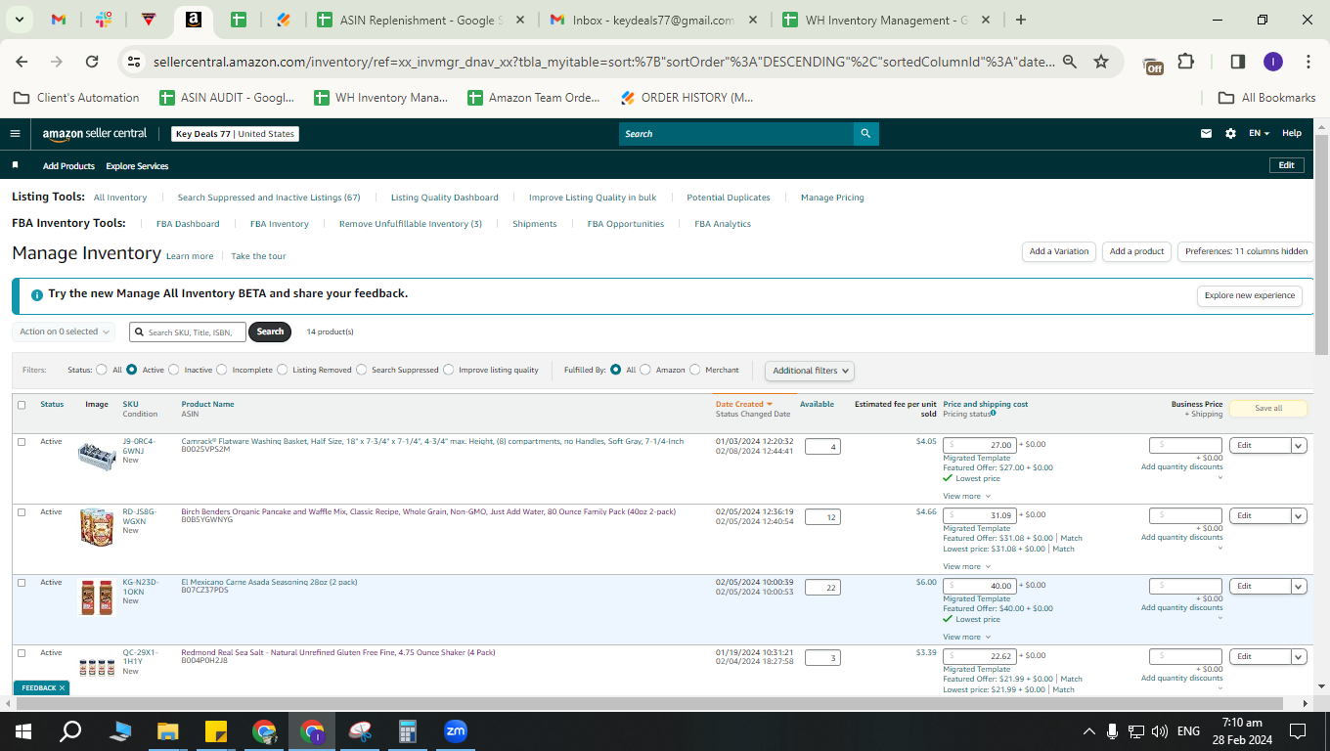Tick the checkbox for the Camrack basket row
The image size is (1330, 751).
coord(22,442)
